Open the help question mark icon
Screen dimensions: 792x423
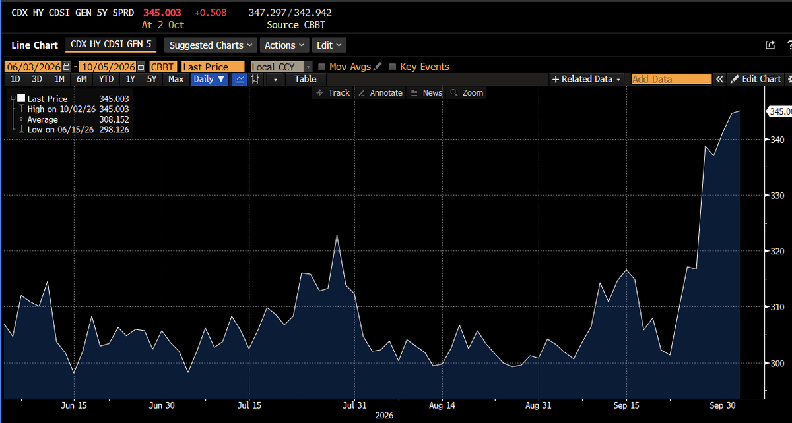[x=789, y=45]
